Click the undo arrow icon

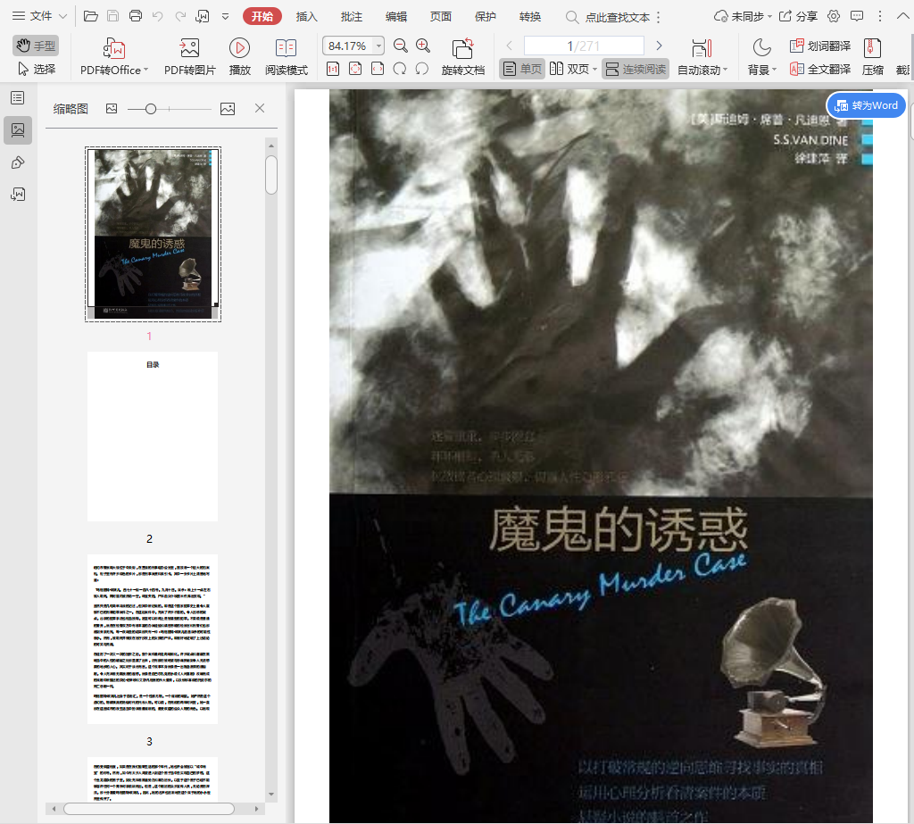[x=157, y=16]
